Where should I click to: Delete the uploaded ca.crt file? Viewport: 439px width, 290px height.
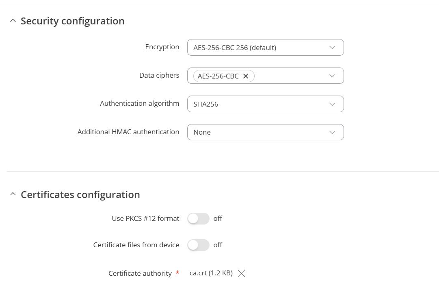tap(241, 273)
